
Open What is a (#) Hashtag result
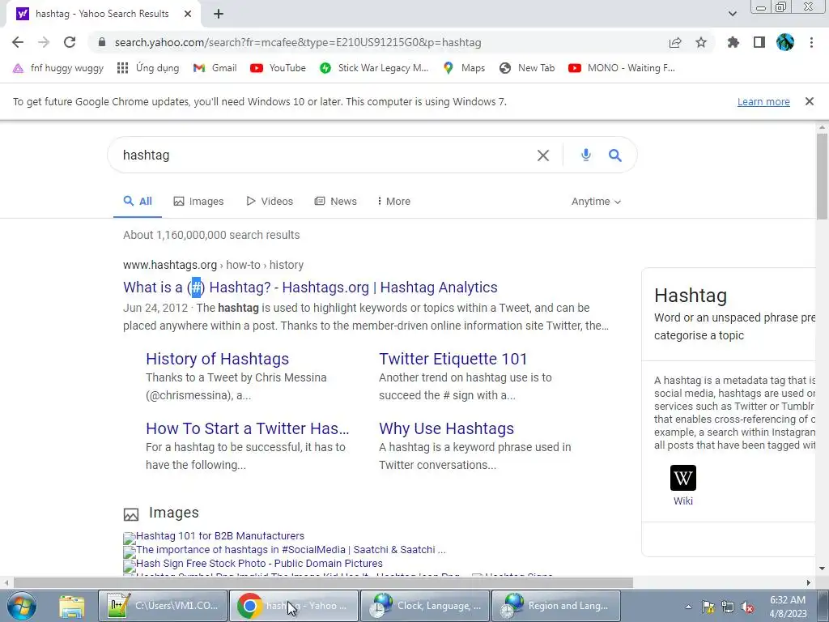pyautogui.click(x=310, y=288)
